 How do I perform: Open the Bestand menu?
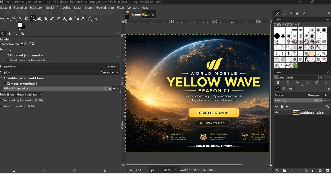6,8
